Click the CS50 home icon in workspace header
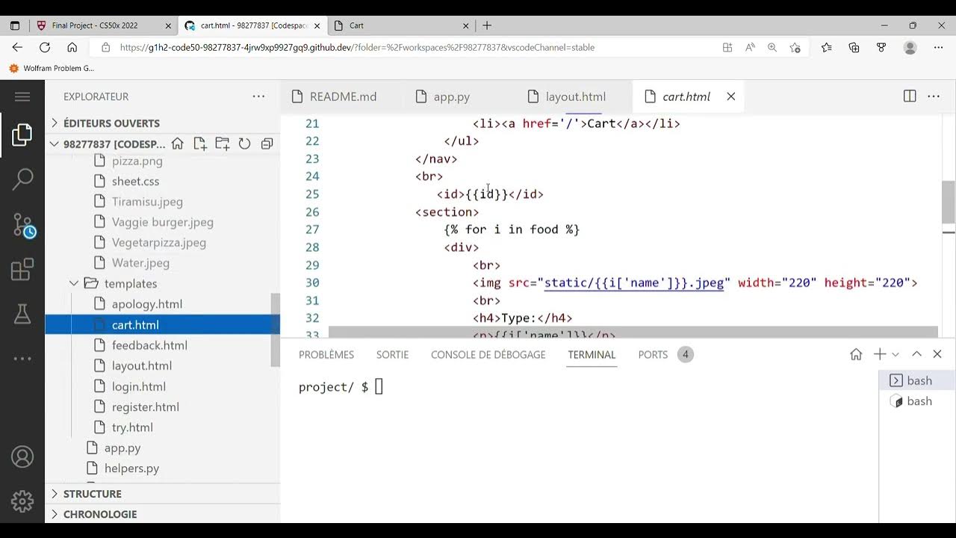The width and height of the screenshot is (956, 538). 178,143
